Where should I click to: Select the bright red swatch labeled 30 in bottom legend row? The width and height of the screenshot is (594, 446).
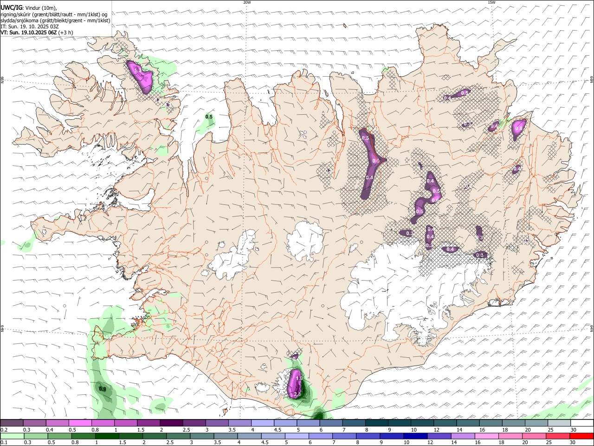pos(582,436)
